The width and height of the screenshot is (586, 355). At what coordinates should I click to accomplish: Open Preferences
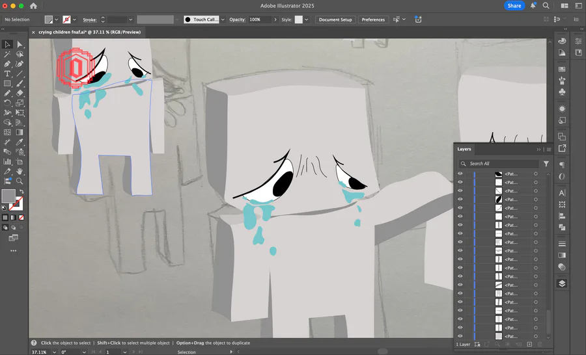pyautogui.click(x=373, y=20)
